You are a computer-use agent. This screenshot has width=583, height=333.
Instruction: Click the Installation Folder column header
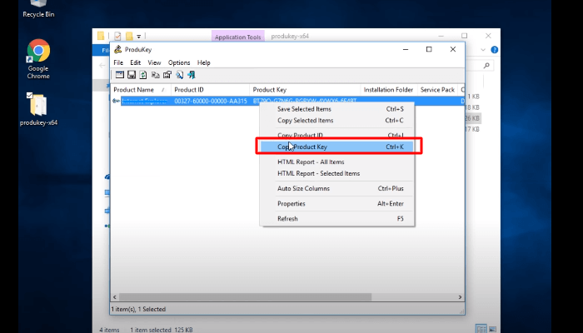click(x=387, y=89)
